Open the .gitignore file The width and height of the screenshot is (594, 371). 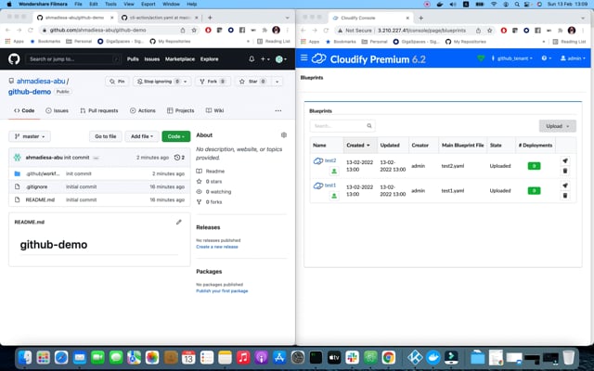(x=36, y=186)
